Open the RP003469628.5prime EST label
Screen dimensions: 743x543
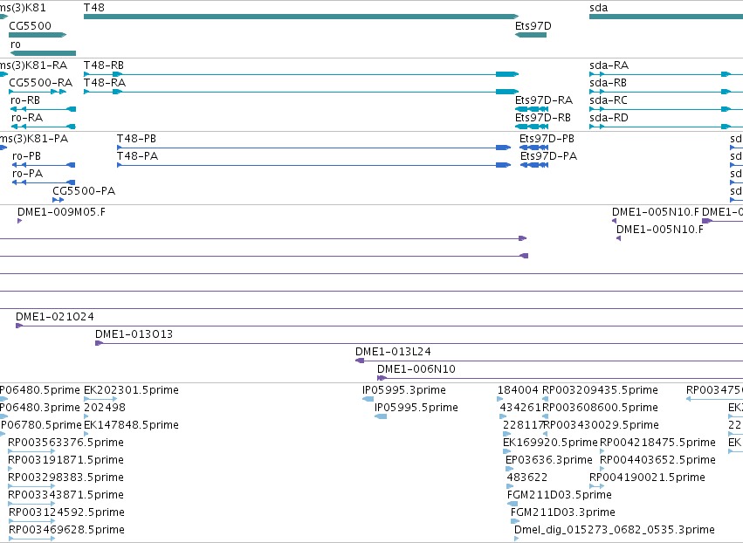pos(67,530)
